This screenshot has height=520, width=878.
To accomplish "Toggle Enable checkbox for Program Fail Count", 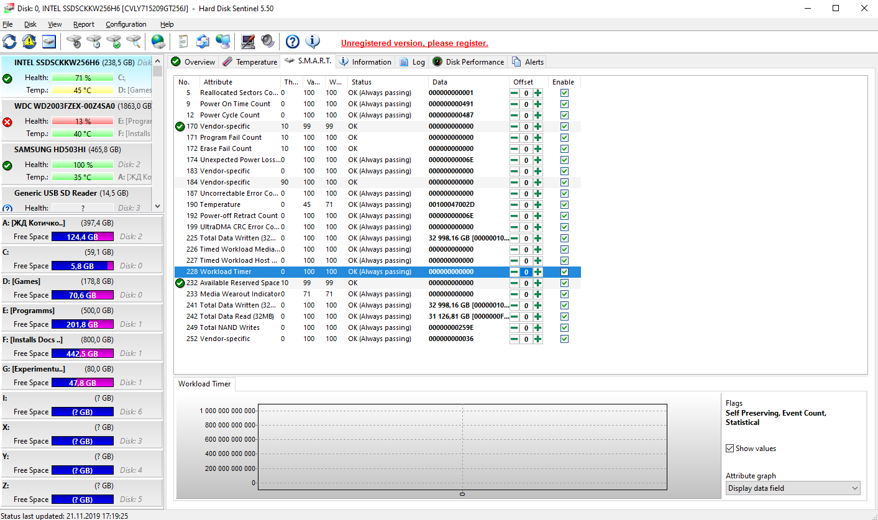I will pos(564,137).
